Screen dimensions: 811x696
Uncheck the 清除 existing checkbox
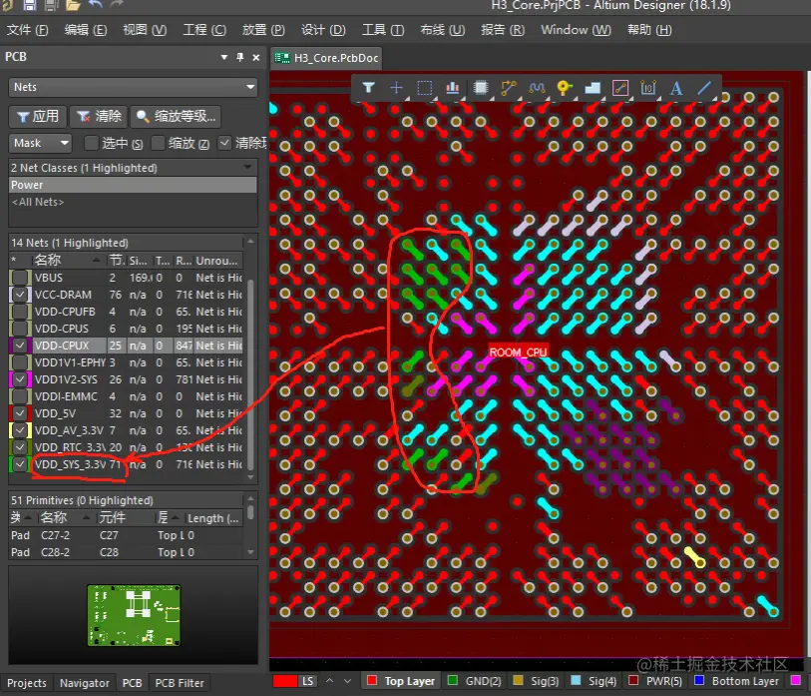(x=224, y=143)
